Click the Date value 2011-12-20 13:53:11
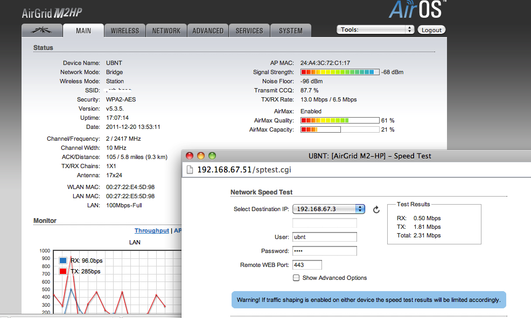Viewport: 531px width, 318px height. 133,127
